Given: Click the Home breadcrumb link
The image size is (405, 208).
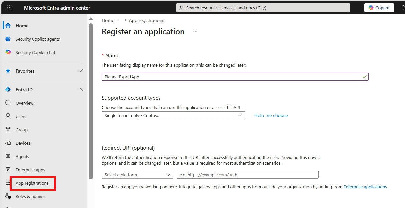Looking at the screenshot, I should pos(108,20).
